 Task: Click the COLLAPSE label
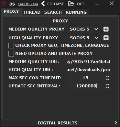[56, 4]
